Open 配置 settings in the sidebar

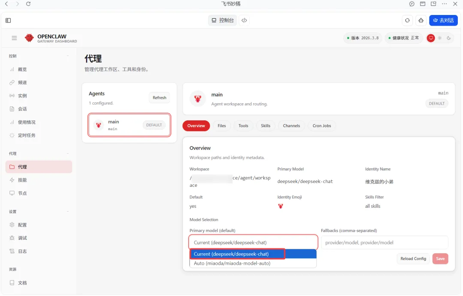[39, 225]
